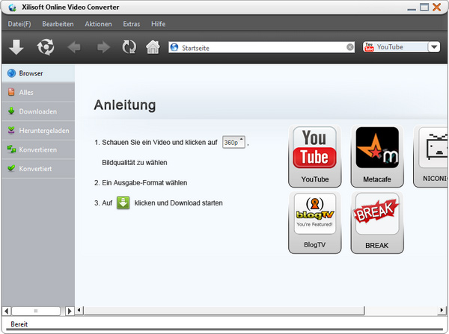Click the globe icon in address bar
The height and width of the screenshot is (334, 449).
pos(174,47)
